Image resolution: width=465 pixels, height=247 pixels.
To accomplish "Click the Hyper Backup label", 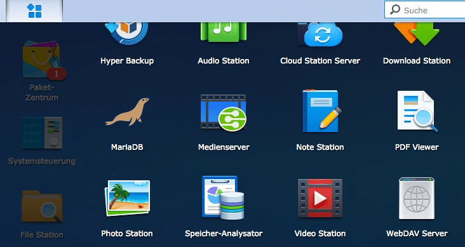I will click(127, 61).
